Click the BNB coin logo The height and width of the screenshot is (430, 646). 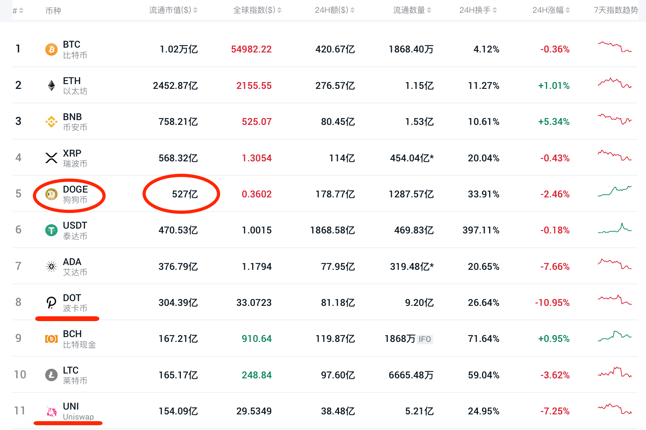point(51,122)
